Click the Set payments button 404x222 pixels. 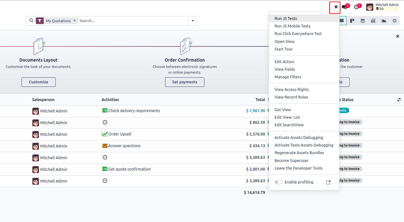pyautogui.click(x=184, y=82)
